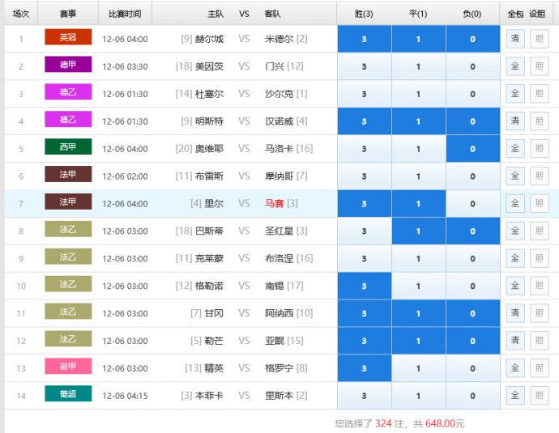Click the 德甲 league badge in row 2
This screenshot has height=433, width=559.
tap(68, 66)
